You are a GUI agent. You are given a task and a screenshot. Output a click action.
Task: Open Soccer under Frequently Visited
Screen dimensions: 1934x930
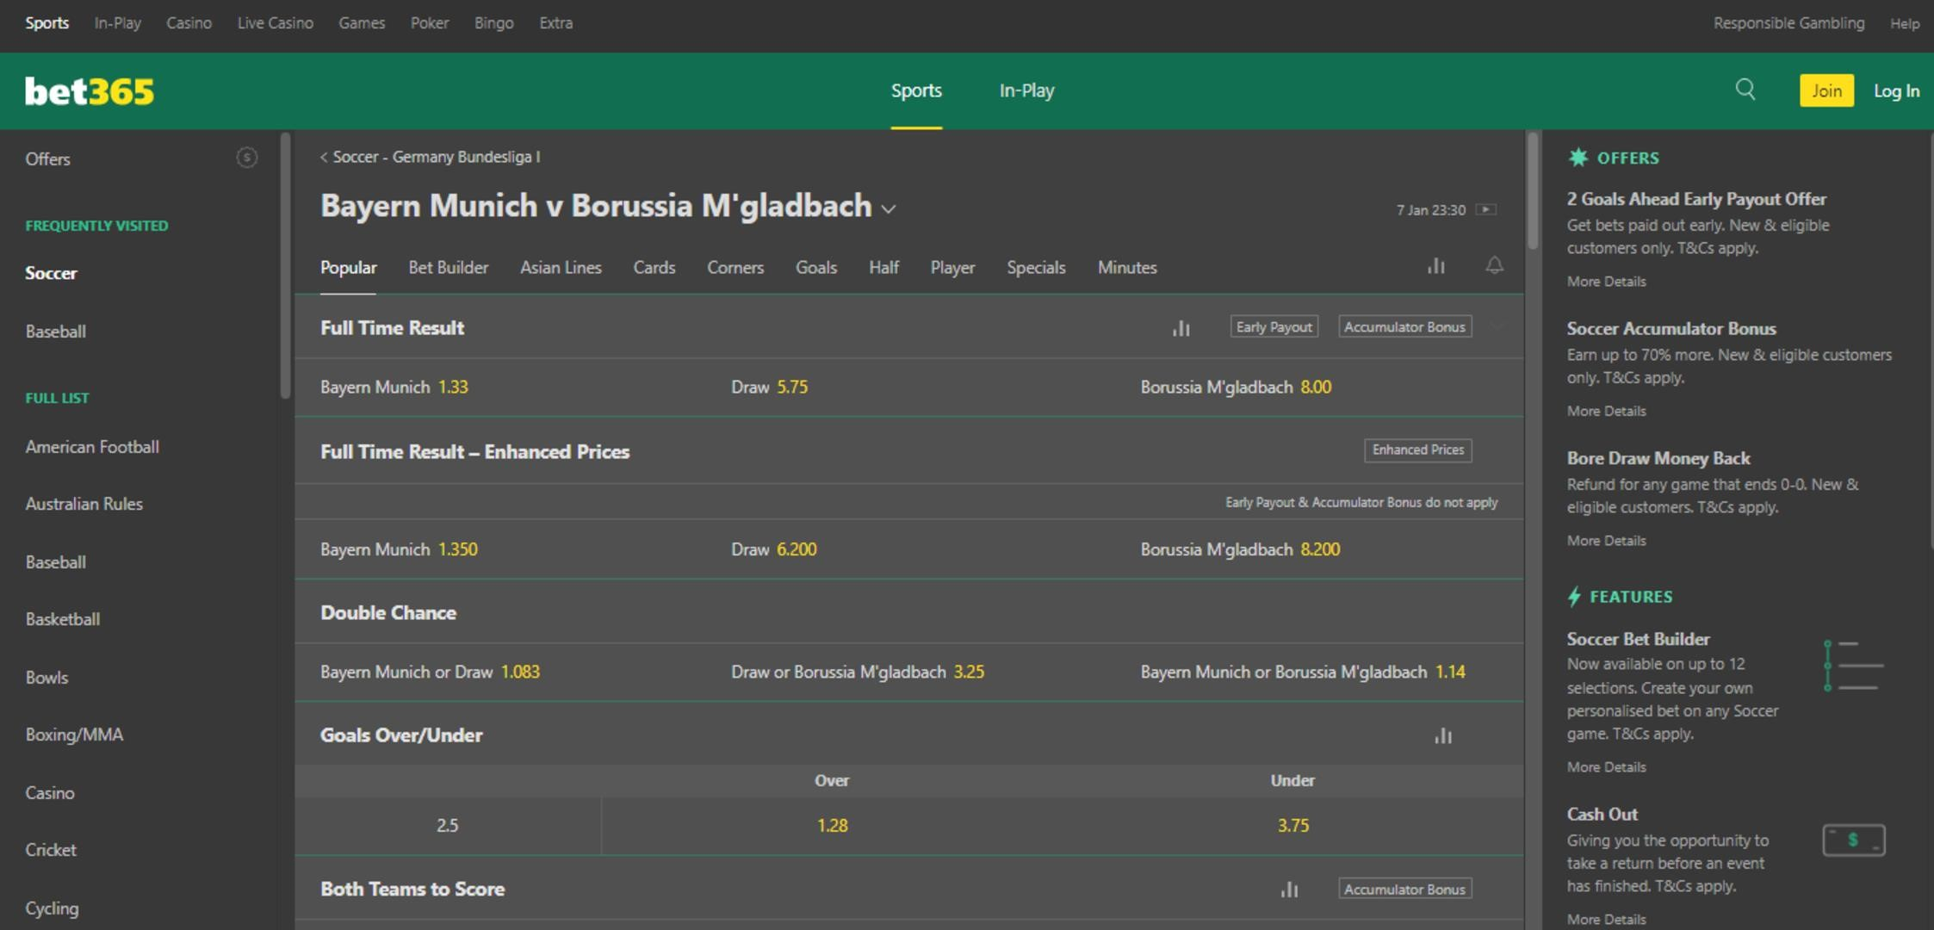coord(51,273)
